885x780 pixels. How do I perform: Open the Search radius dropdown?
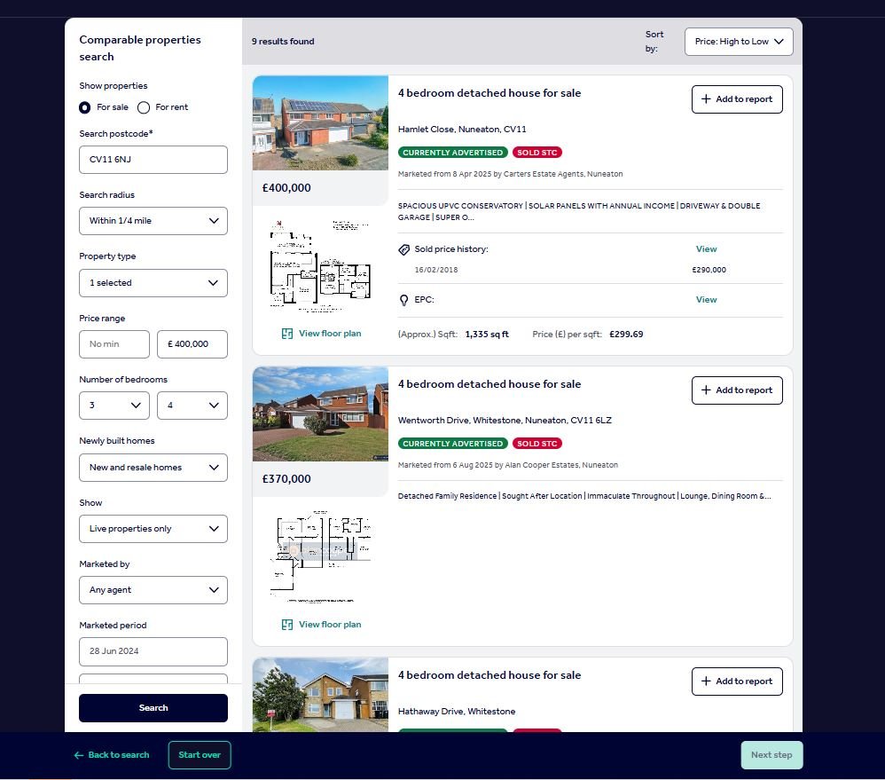(153, 221)
